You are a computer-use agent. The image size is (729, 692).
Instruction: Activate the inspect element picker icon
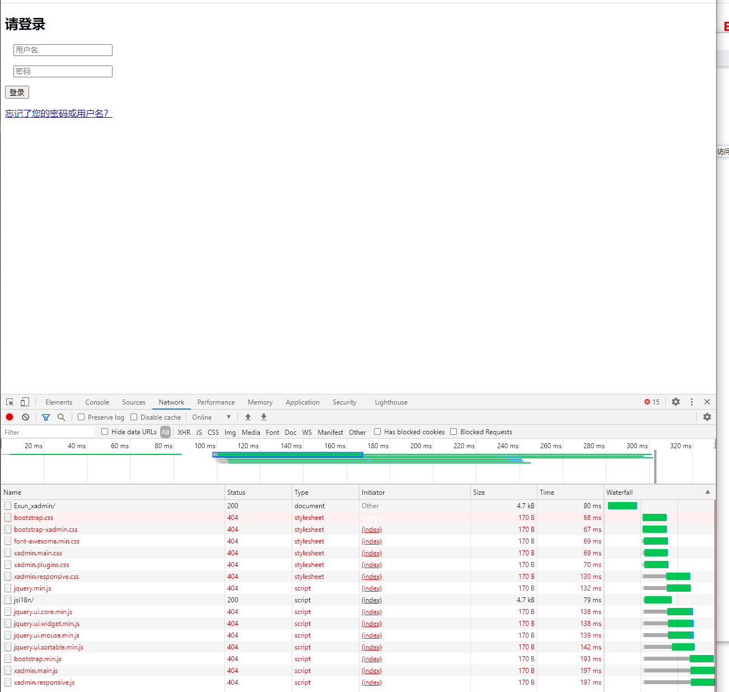10,402
